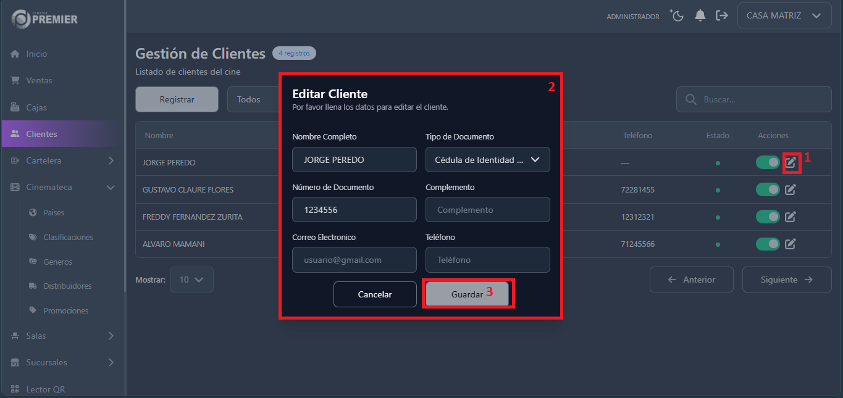The height and width of the screenshot is (398, 843).
Task: Open the Tipo de Documento dropdown
Action: 487,159
